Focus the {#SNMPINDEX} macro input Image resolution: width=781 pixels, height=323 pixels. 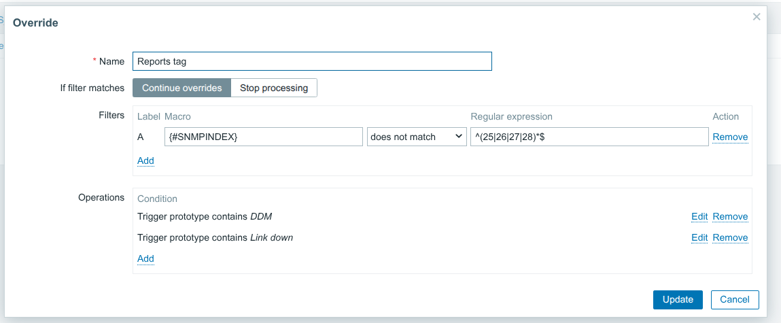click(x=263, y=137)
